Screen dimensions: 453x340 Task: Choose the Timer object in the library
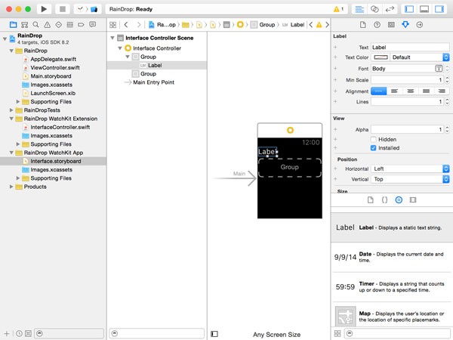pos(392,287)
